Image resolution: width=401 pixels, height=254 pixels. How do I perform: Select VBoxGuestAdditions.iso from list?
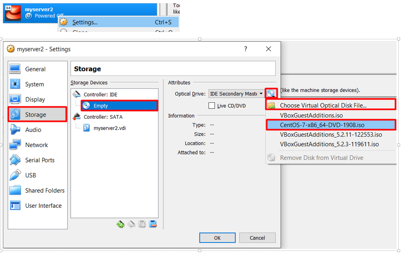[x=331, y=115]
